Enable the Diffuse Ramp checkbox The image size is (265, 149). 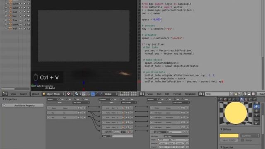[x=242, y=140]
